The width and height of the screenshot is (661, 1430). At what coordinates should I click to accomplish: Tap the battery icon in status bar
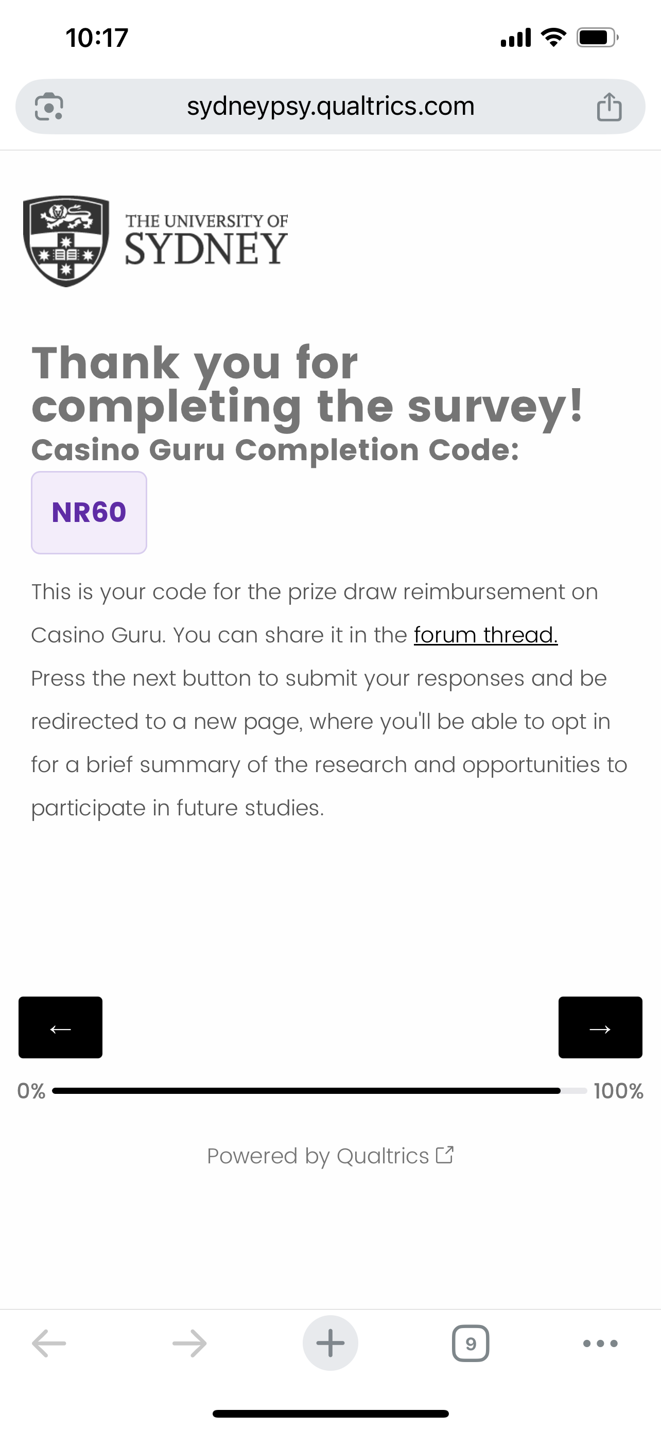[597, 38]
